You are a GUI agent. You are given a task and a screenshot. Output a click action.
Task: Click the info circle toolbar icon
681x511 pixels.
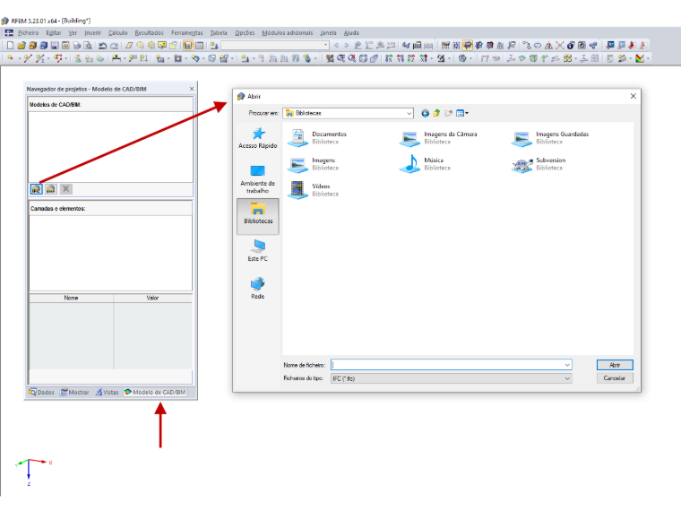[571, 45]
